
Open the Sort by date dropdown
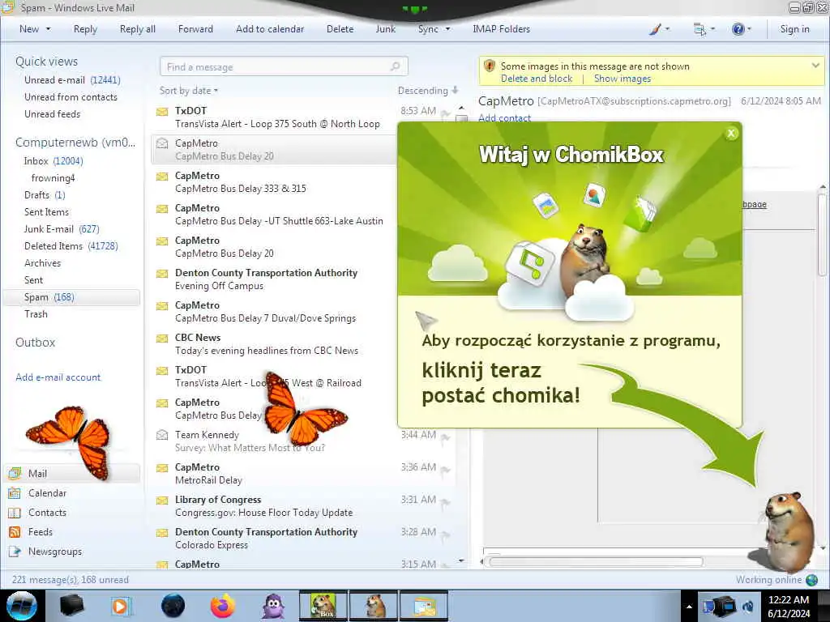coord(189,91)
